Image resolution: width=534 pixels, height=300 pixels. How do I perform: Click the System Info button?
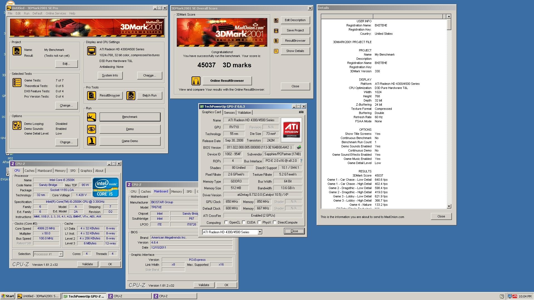[110, 75]
